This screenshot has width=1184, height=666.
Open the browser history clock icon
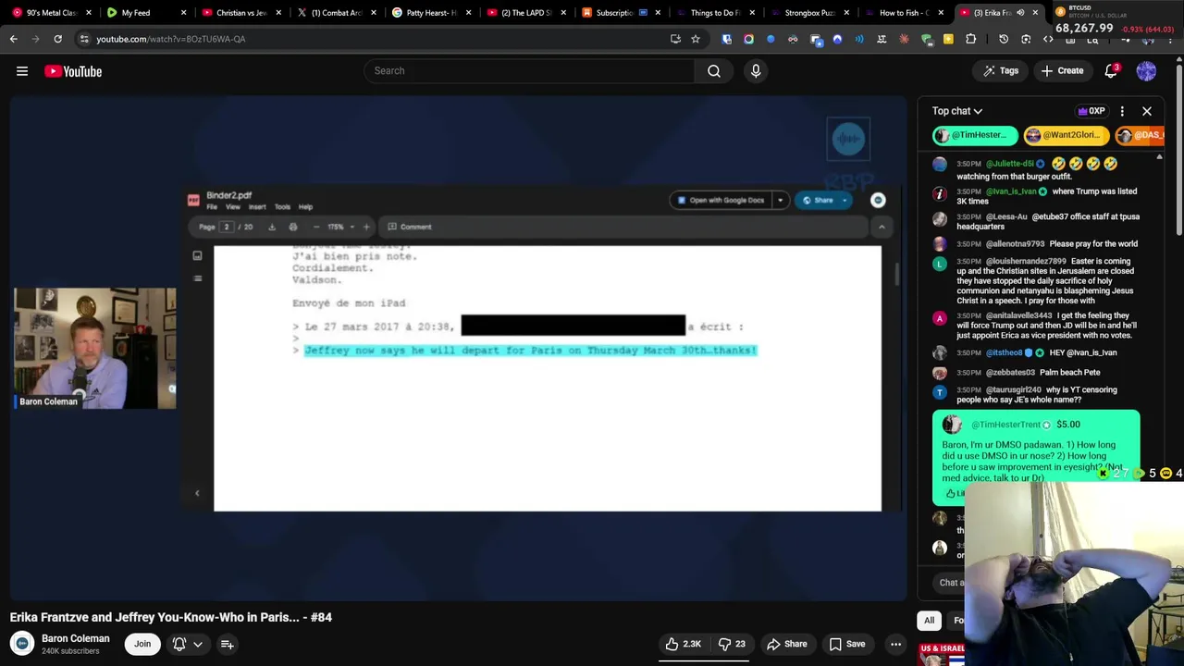(x=1004, y=39)
